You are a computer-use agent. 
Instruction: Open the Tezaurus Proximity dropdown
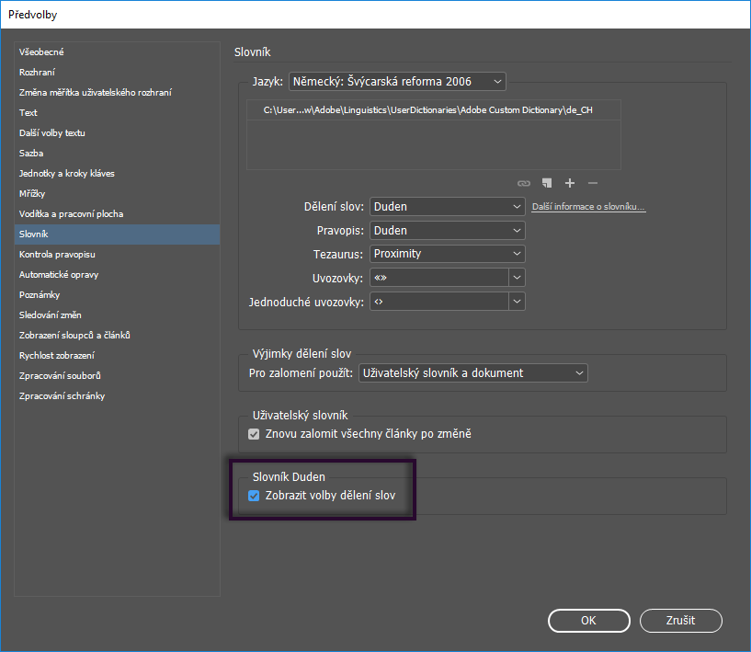(448, 254)
